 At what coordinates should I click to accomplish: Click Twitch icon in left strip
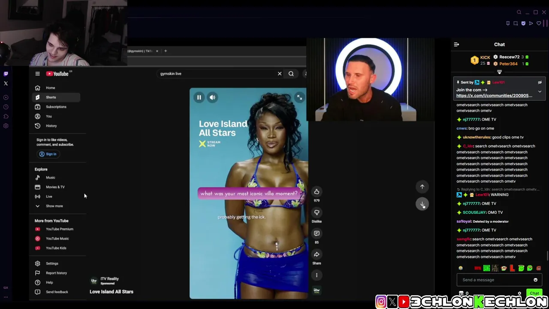point(6,74)
